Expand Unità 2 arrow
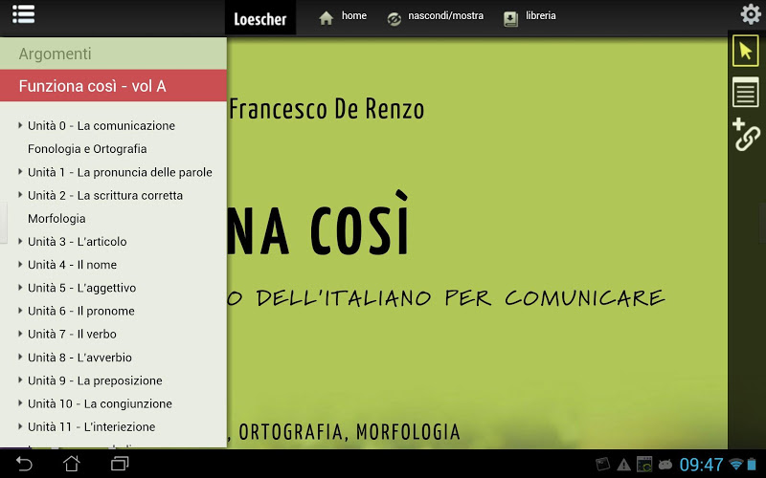 pos(20,195)
